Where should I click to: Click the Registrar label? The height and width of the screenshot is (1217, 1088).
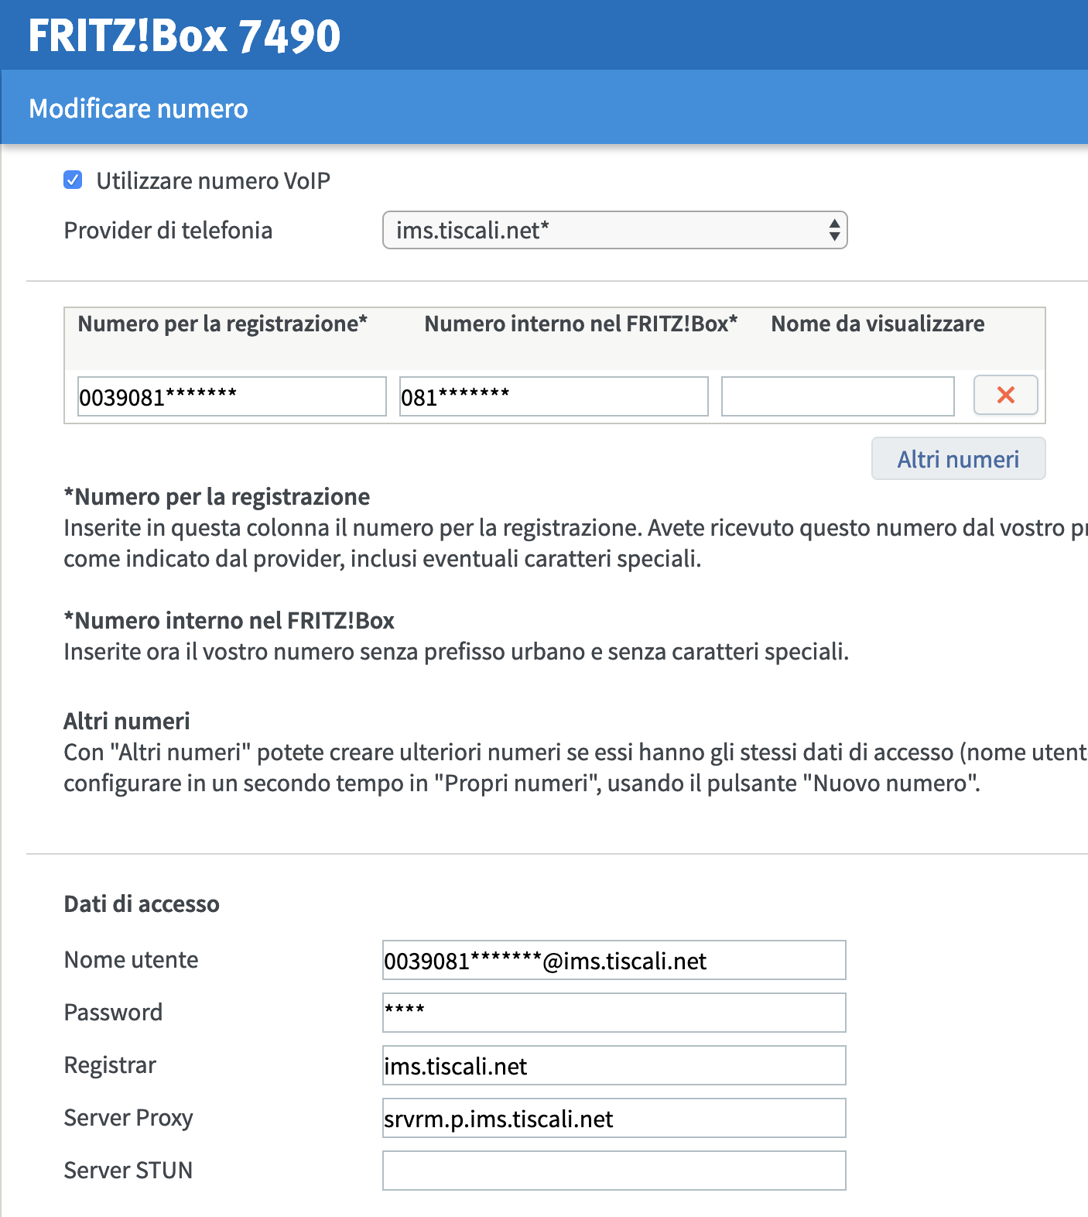tap(110, 1065)
